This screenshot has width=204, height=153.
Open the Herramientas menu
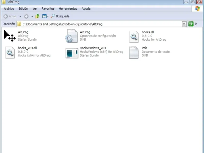tap(68, 9)
